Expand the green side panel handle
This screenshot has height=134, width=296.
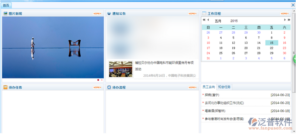tap(294, 59)
